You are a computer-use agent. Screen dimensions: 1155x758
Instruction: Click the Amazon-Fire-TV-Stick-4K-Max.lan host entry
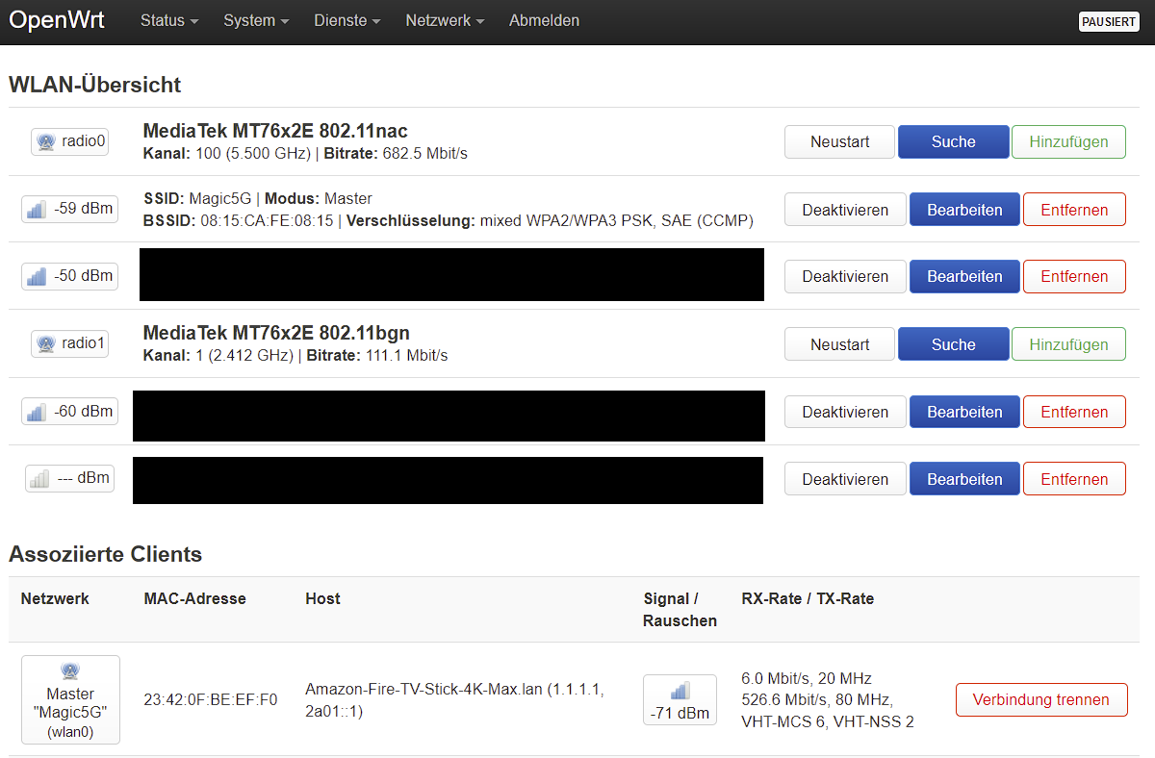(454, 699)
